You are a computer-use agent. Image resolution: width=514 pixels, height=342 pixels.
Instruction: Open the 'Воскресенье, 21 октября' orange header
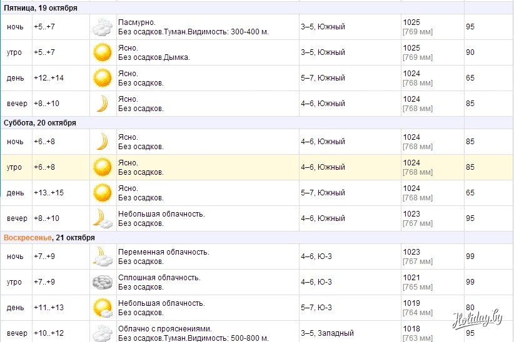coord(49,238)
